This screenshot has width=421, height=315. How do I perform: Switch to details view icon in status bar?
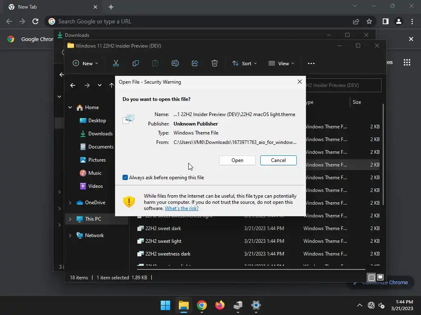tap(371, 277)
